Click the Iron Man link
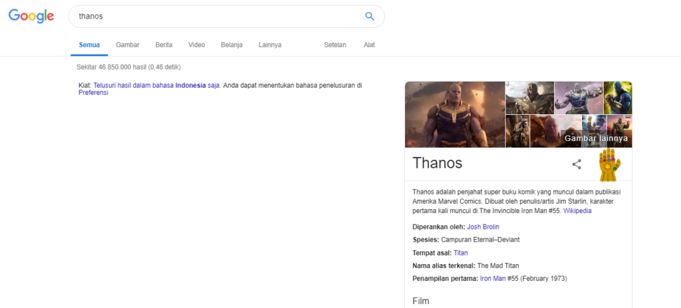This screenshot has height=308, width=681. point(493,279)
